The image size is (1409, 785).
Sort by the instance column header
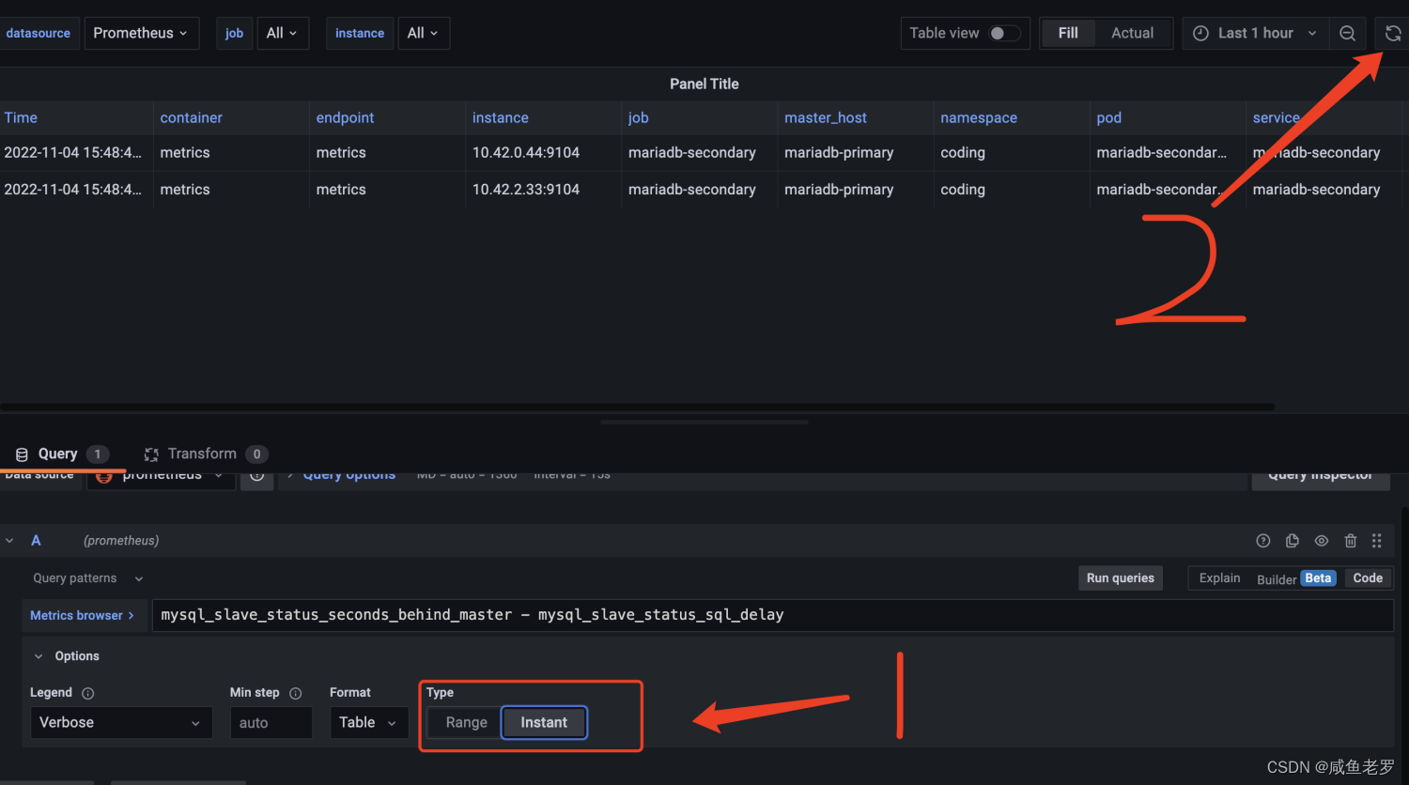pos(500,117)
